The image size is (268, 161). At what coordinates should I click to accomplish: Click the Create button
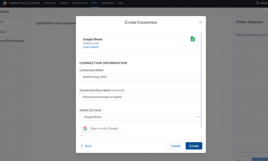(x=194, y=146)
